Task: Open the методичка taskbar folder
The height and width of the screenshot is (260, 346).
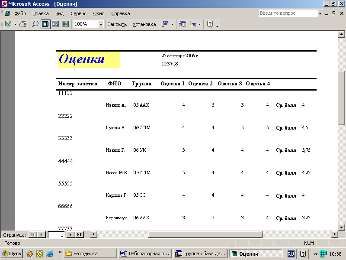Action: (x=90, y=253)
